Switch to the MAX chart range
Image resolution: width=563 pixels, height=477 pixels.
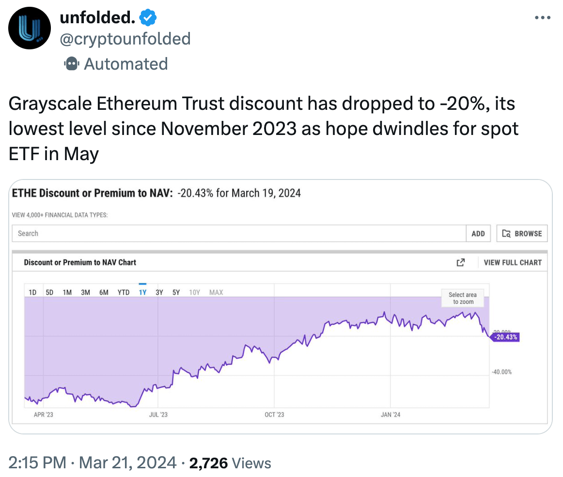216,292
